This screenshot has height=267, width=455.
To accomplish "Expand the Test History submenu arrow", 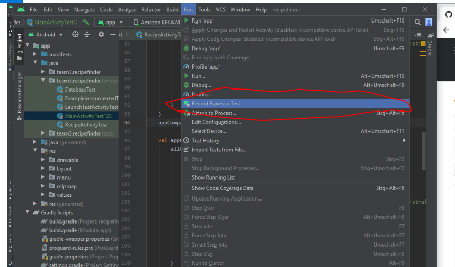I will (404, 140).
